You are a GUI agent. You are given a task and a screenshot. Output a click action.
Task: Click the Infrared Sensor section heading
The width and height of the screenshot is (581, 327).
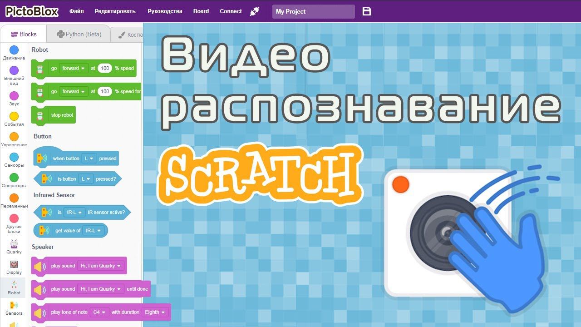coord(54,195)
